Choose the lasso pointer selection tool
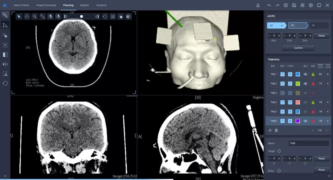Screen dimensions: 333x180 5,36
